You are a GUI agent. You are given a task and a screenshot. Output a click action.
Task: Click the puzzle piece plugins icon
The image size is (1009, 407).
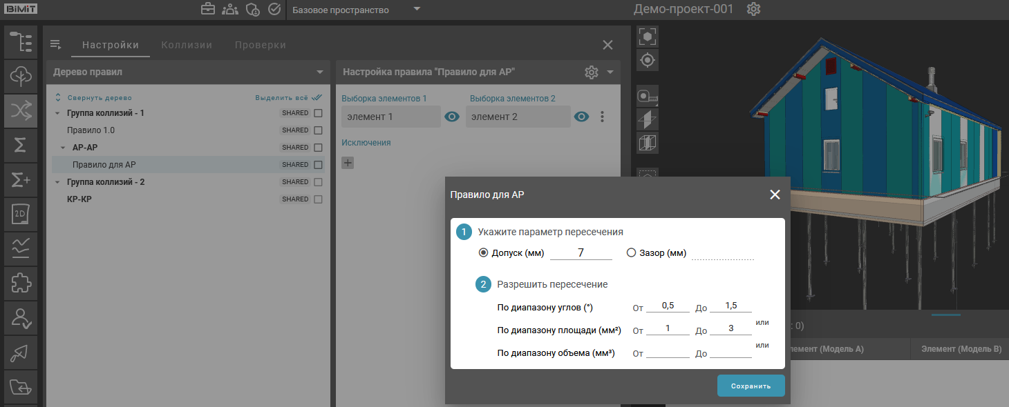[21, 284]
